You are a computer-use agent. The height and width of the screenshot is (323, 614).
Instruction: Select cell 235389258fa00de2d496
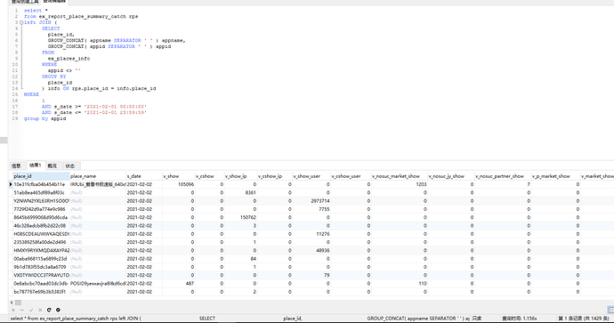[x=41, y=242]
